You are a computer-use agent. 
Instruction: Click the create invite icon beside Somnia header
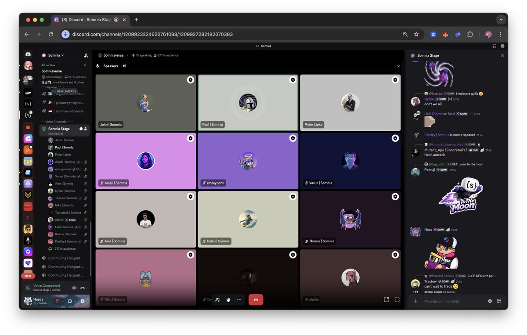click(x=86, y=55)
